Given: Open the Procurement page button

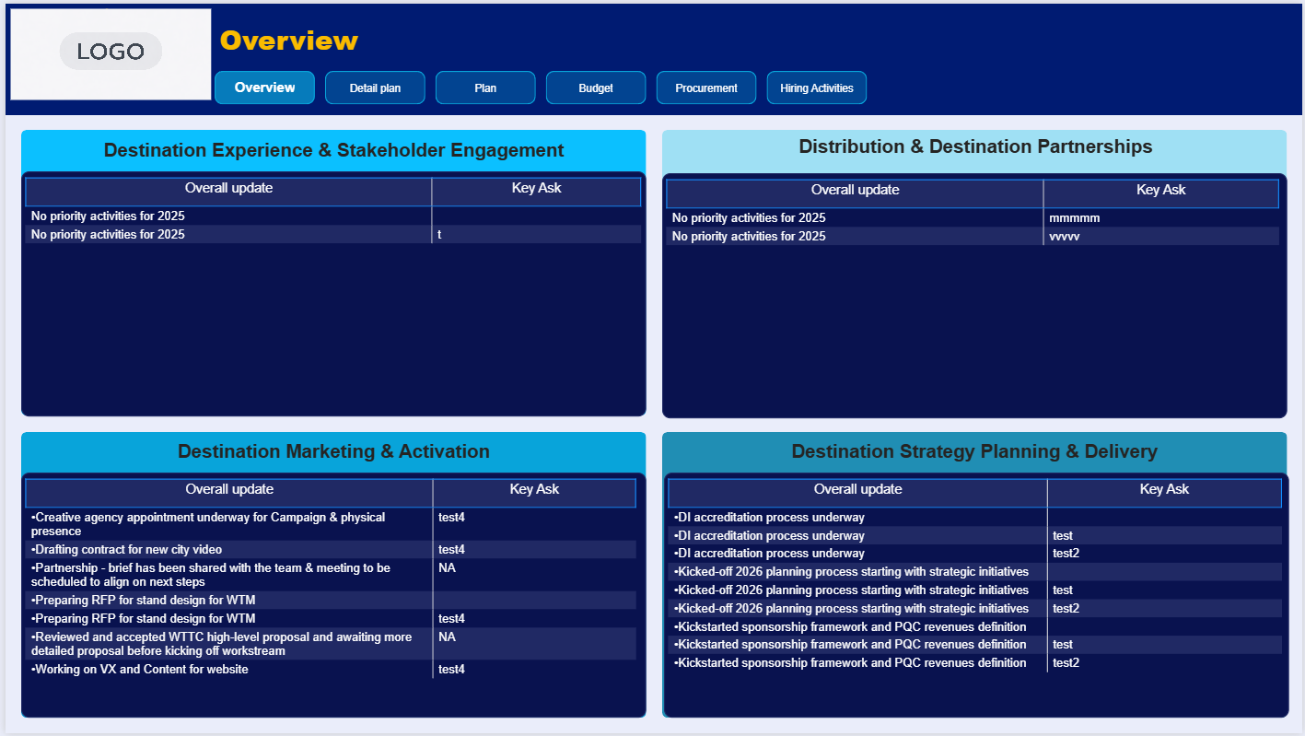Looking at the screenshot, I should [706, 88].
